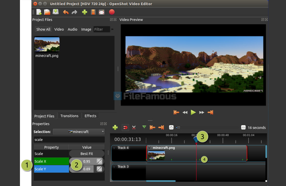Fast forward the video preview
This screenshot has width=286, height=186.
(202, 113)
